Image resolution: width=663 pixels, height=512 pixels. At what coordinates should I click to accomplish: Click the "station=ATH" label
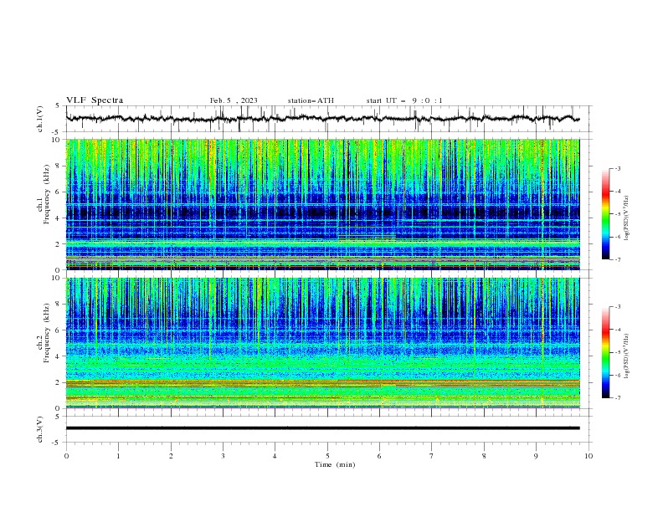tap(311, 100)
